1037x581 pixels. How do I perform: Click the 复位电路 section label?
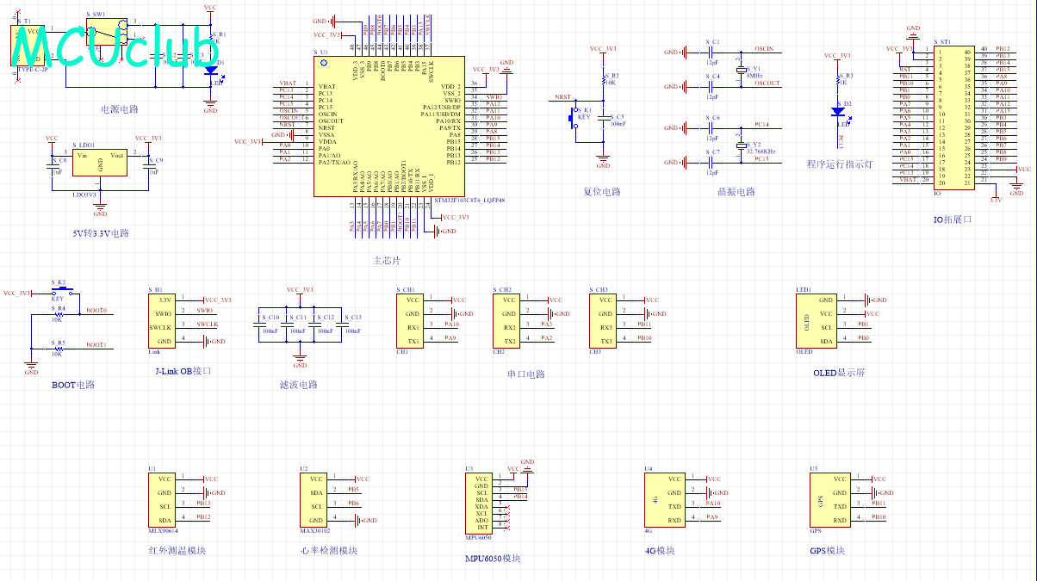point(602,192)
